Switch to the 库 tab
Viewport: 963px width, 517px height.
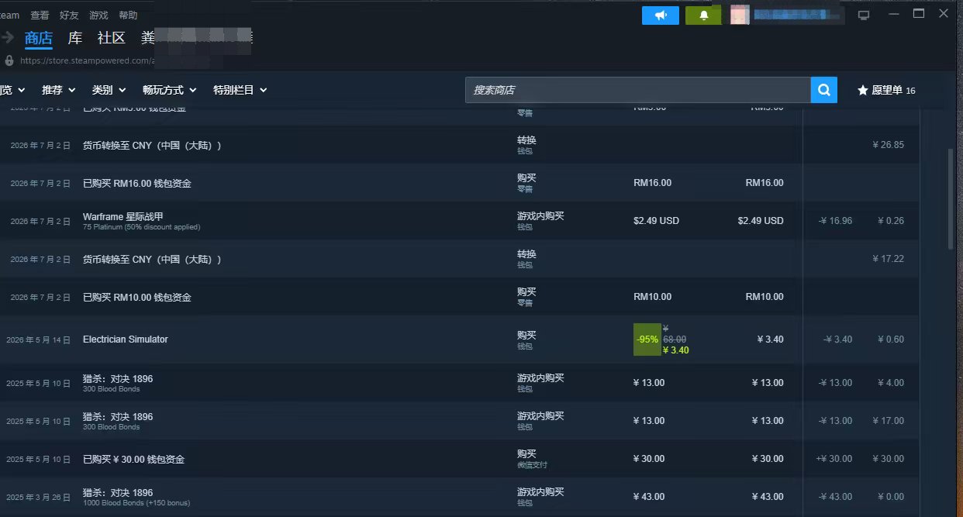pos(75,37)
